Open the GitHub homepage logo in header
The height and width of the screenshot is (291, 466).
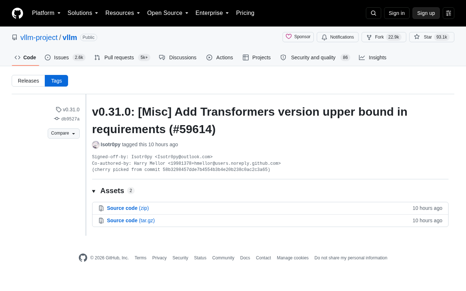17,13
